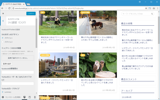
Task: Open the 掛川花鳥園 post title under the owl photo
Action: [97, 82]
